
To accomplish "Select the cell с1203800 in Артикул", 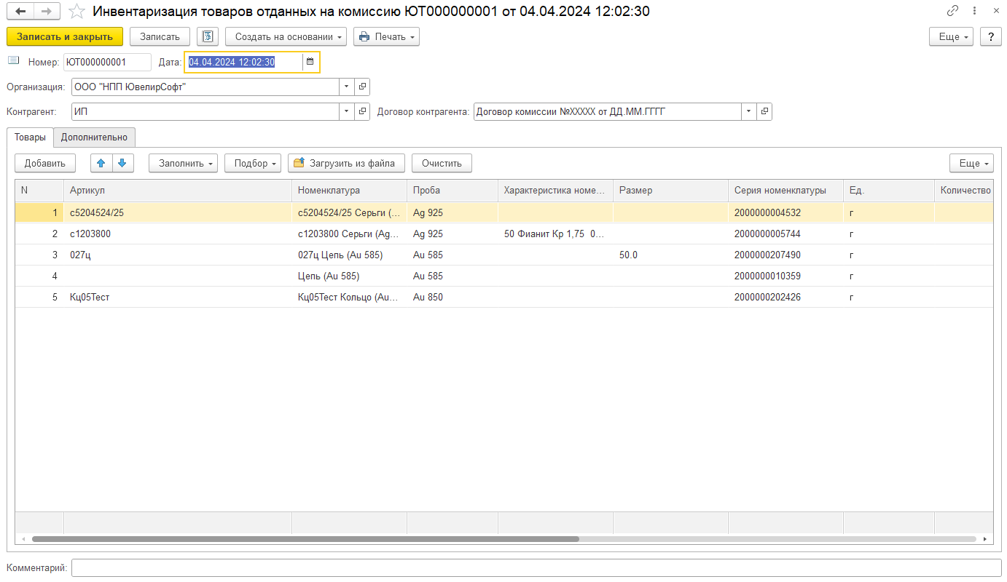I will 178,234.
